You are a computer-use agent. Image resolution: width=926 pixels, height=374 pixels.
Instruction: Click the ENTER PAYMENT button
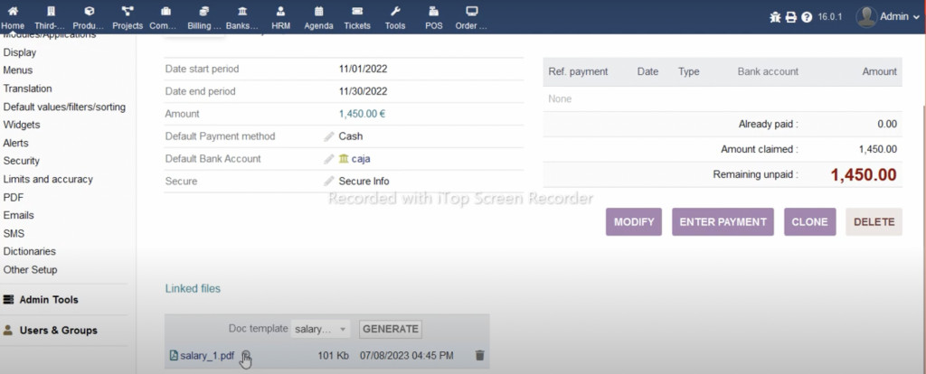723,222
